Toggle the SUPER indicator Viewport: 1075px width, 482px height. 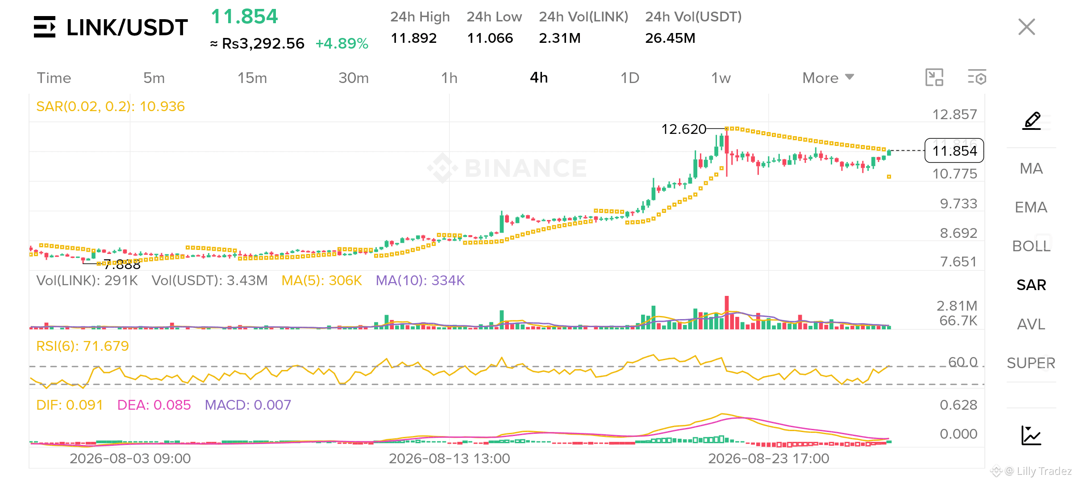(1031, 363)
